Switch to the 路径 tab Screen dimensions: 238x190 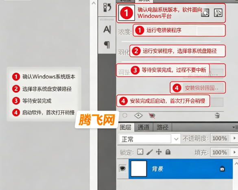pos(162,127)
